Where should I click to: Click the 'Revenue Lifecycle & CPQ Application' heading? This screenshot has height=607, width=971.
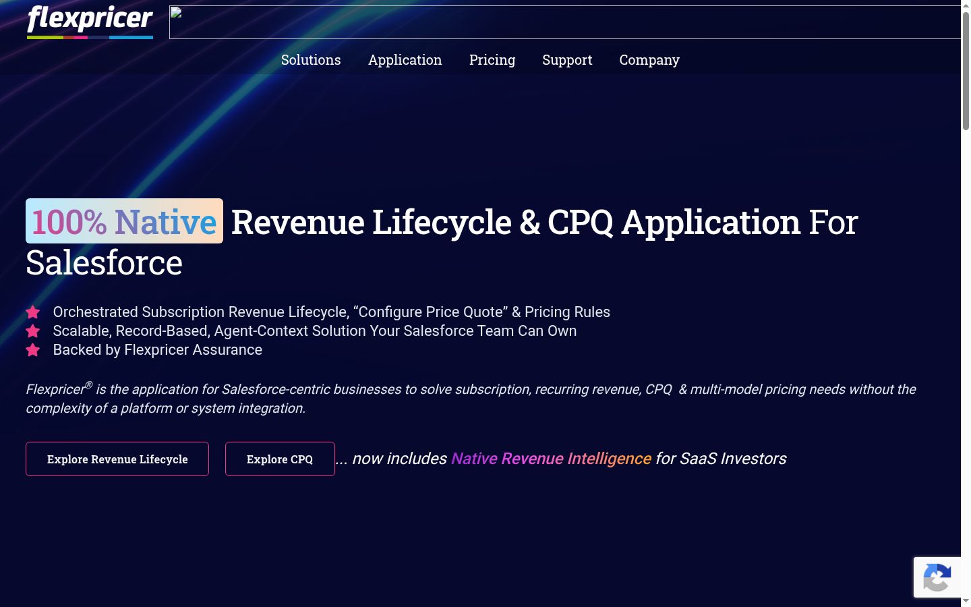pos(516,222)
